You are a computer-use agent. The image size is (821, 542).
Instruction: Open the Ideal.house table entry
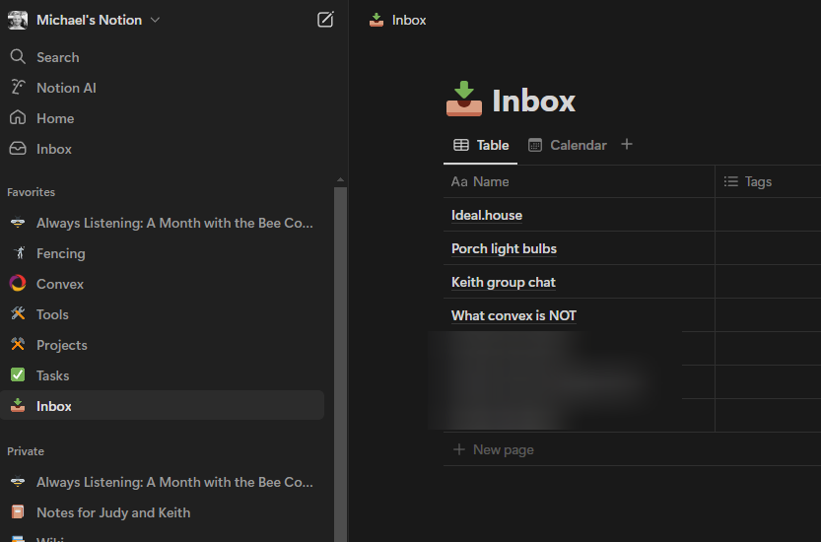pyautogui.click(x=487, y=215)
